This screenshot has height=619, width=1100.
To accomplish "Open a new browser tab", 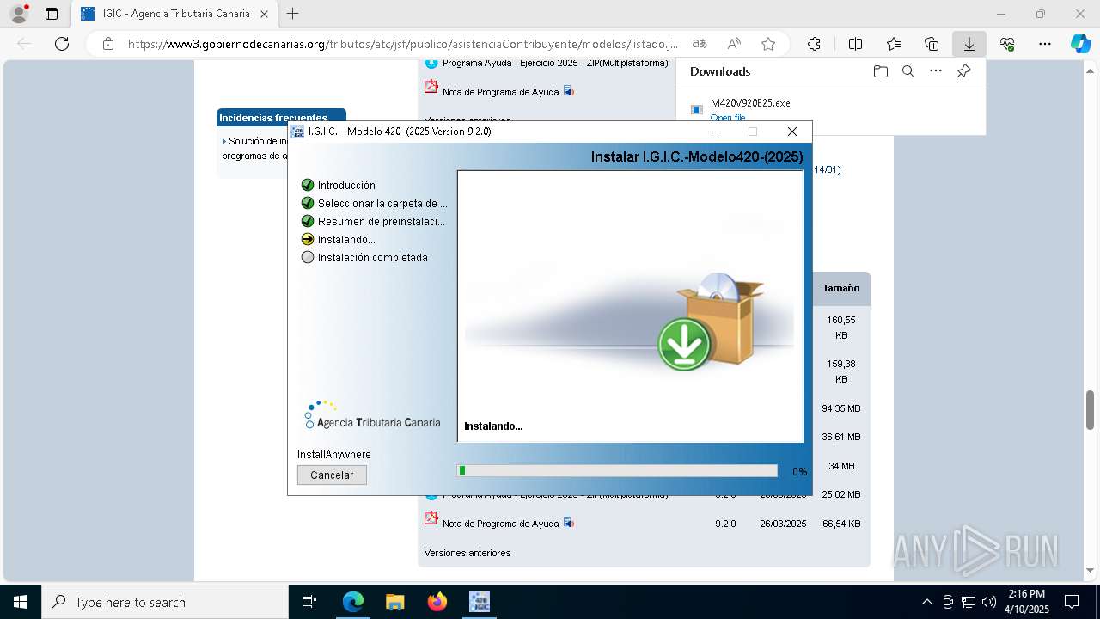I will 293,14.
